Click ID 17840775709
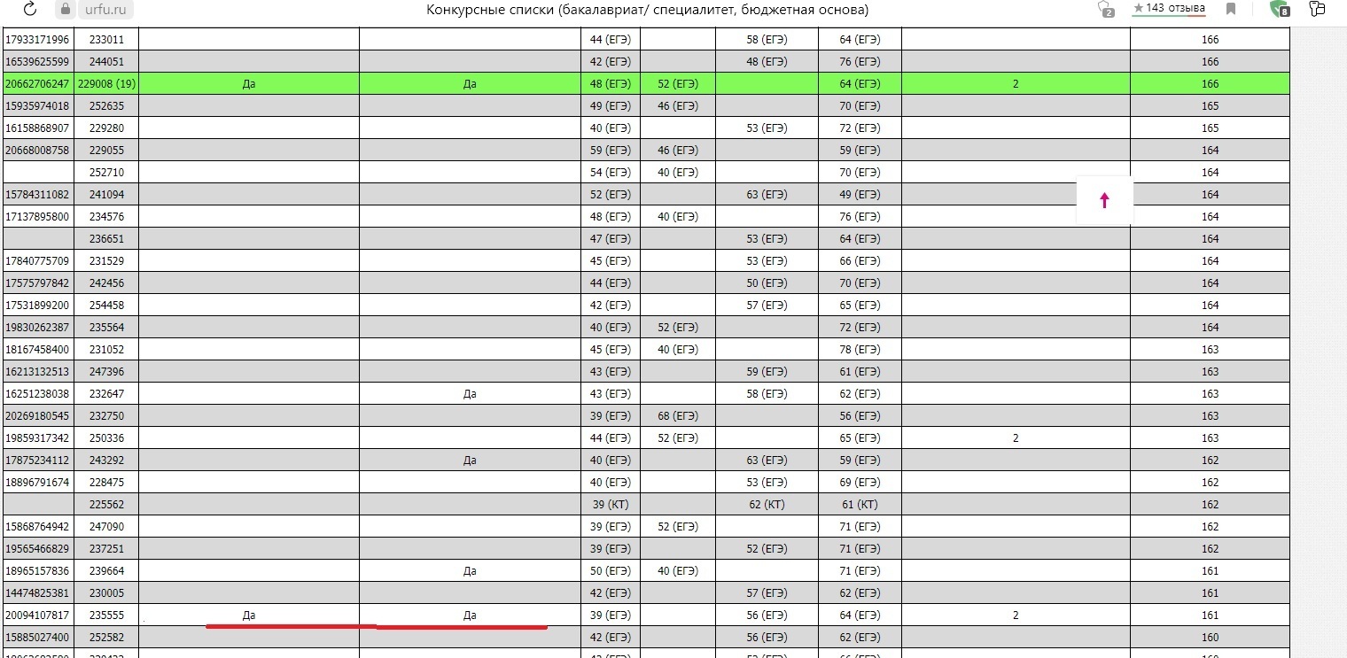Screen dimensions: 1347x658 37,261
